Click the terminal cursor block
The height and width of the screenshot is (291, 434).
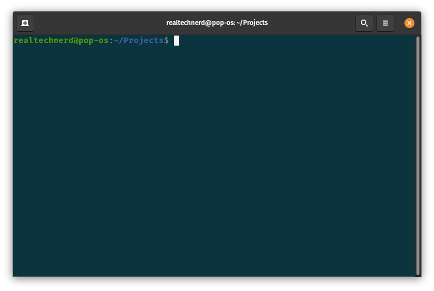coord(176,41)
